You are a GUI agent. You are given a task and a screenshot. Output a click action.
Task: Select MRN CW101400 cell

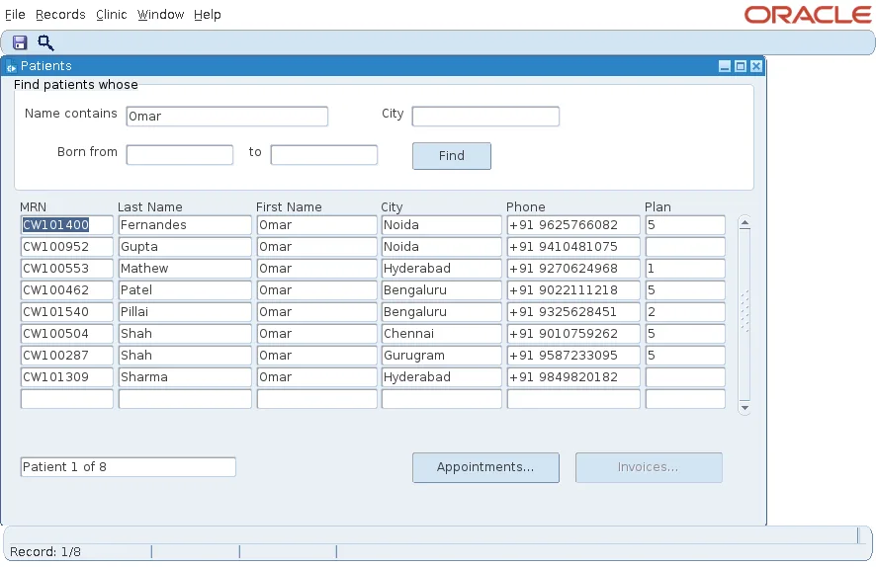[66, 225]
